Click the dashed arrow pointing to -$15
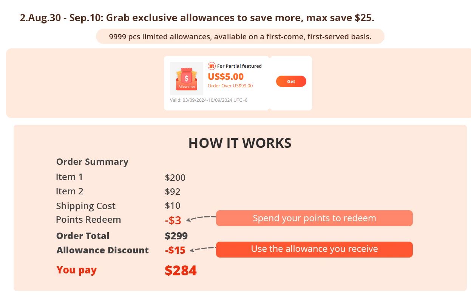 tap(202, 249)
